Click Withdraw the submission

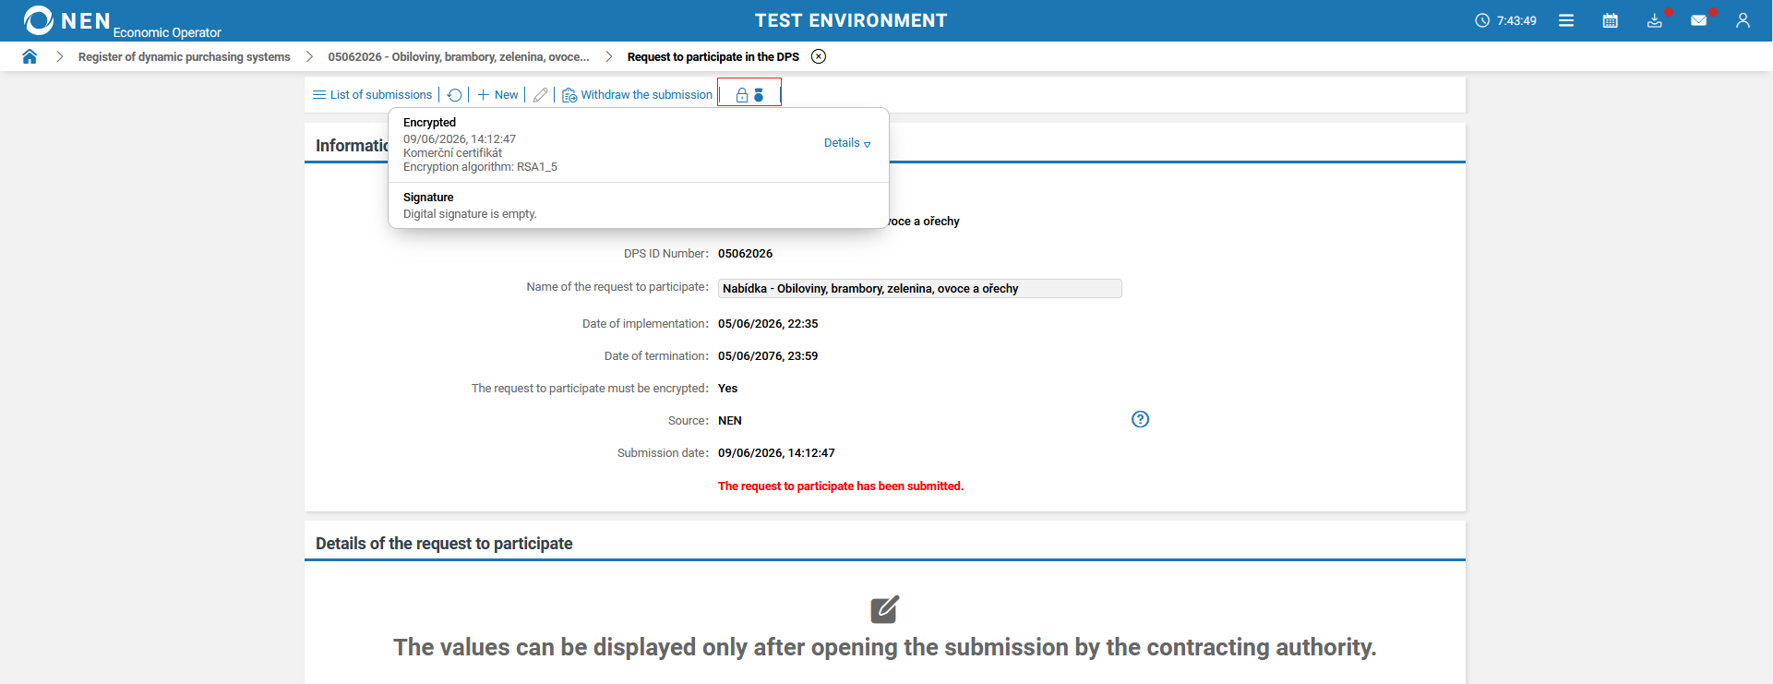[638, 95]
